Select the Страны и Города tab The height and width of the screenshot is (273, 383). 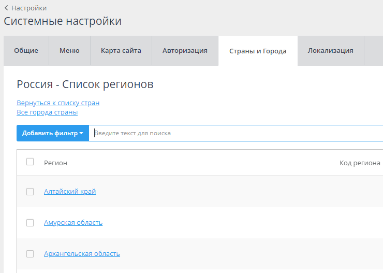pyautogui.click(x=258, y=51)
